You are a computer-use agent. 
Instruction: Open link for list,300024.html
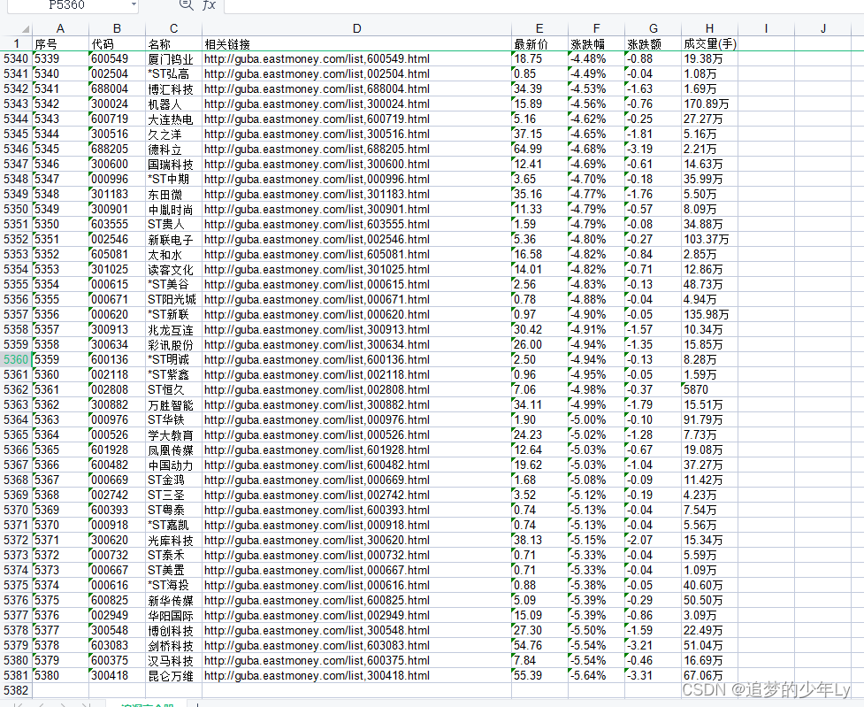tap(317, 104)
